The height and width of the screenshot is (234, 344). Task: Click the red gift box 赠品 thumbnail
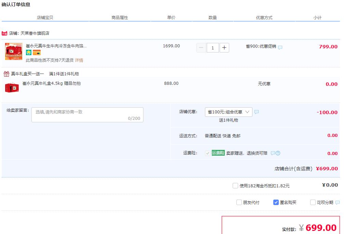point(12,87)
